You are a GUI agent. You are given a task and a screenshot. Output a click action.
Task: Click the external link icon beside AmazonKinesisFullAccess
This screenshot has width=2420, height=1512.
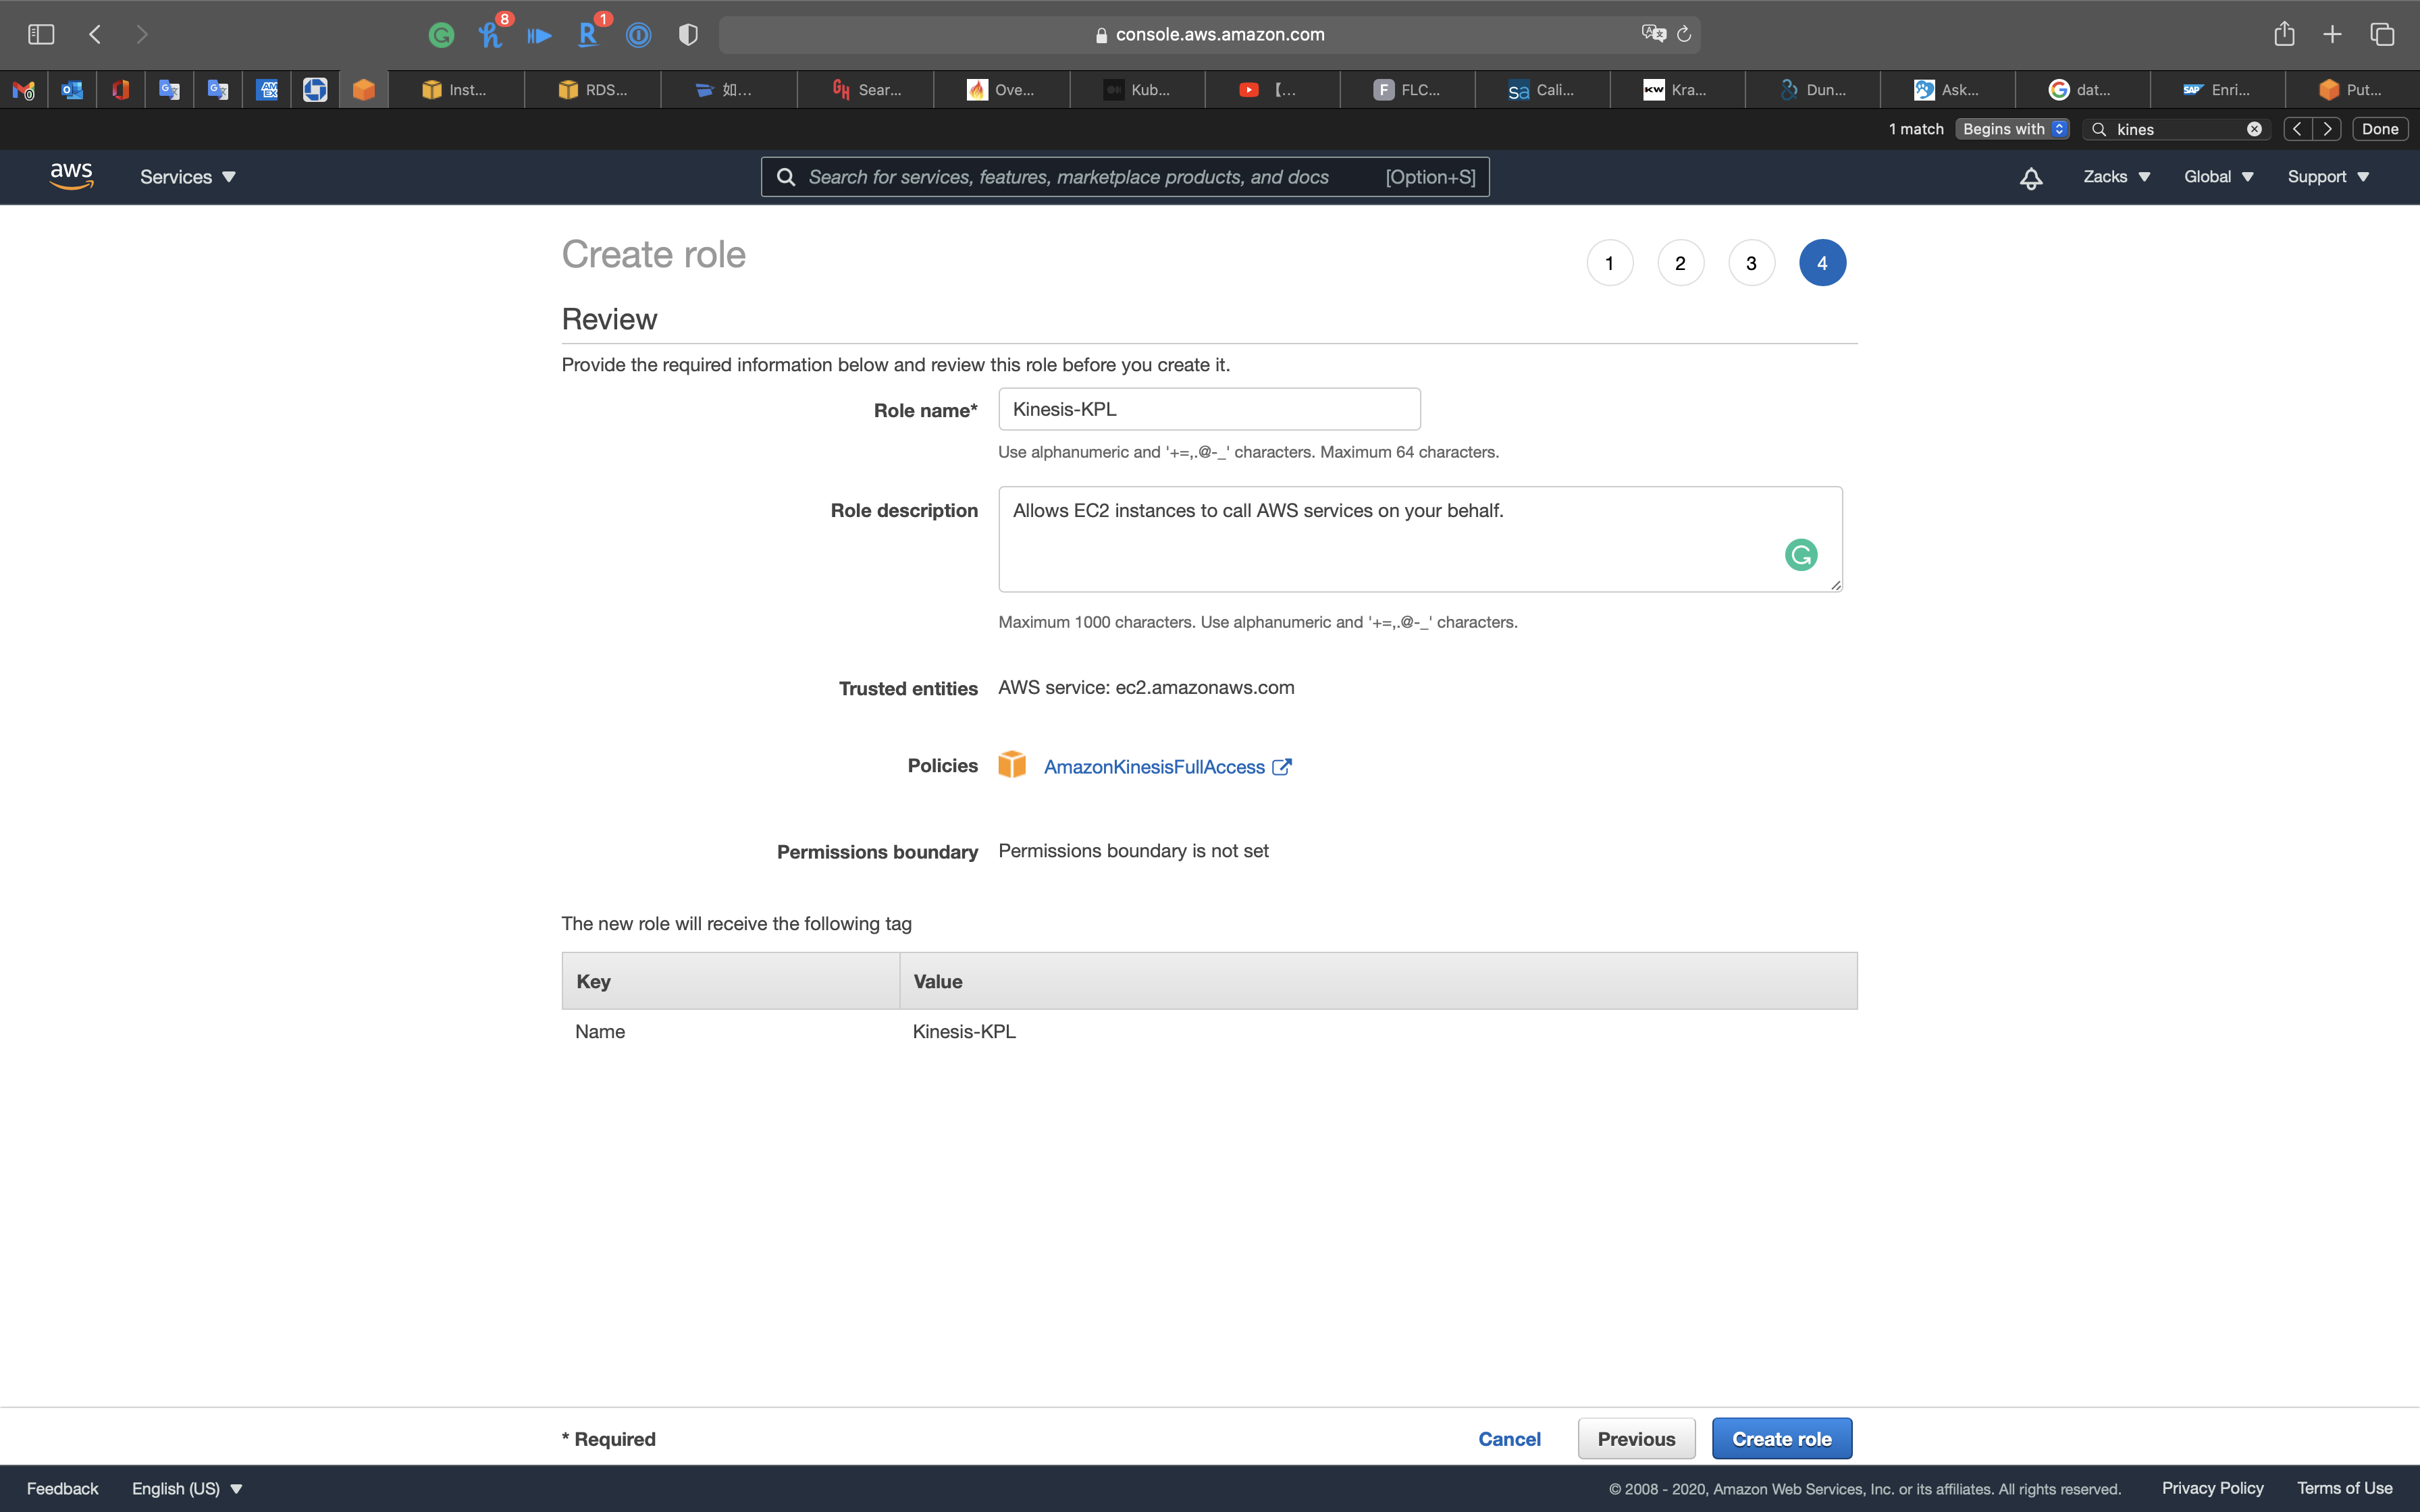coord(1281,767)
